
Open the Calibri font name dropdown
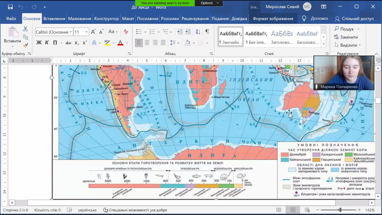pyautogui.click(x=71, y=32)
